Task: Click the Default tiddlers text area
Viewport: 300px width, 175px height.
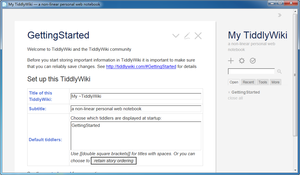Action: [136, 136]
